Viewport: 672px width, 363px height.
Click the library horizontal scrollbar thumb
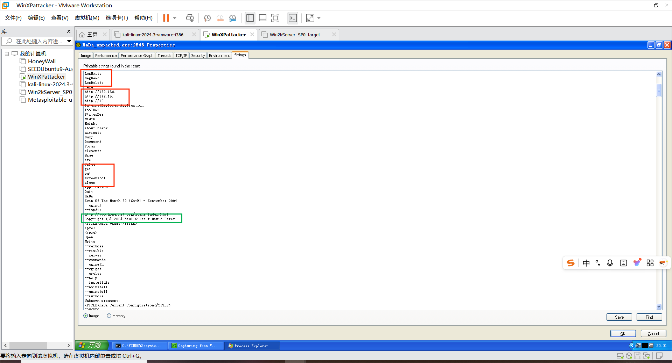28,345
